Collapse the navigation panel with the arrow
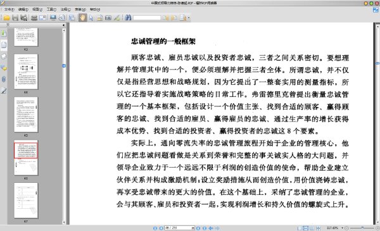 click(x=63, y=25)
